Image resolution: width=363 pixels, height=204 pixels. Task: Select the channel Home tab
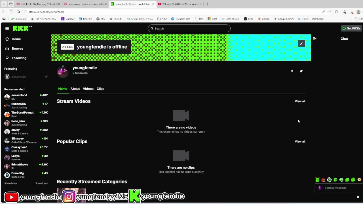63,89
